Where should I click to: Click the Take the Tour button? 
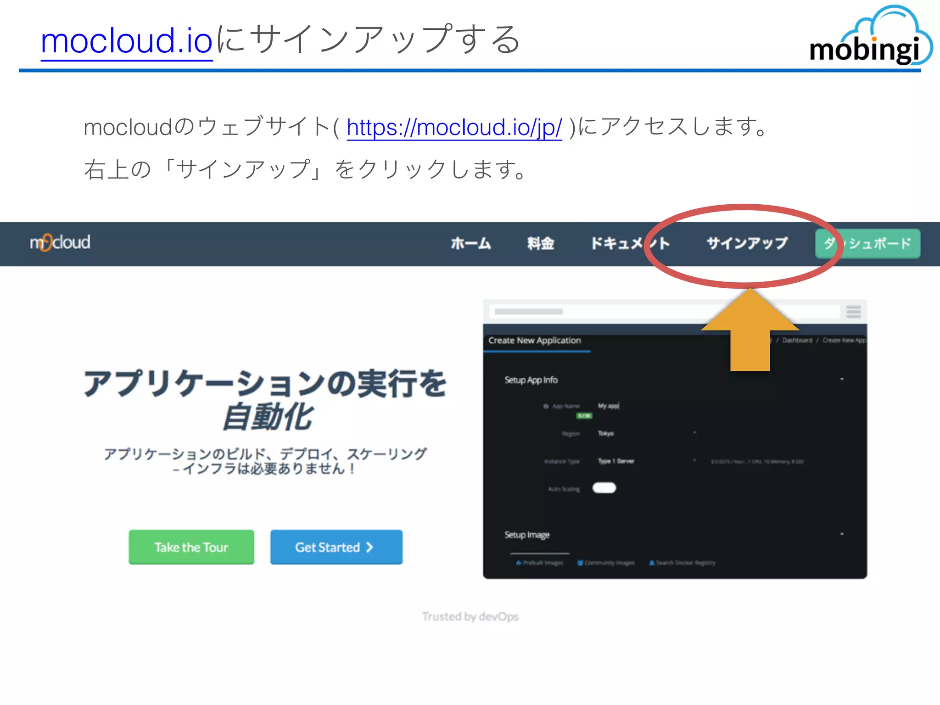tap(191, 547)
